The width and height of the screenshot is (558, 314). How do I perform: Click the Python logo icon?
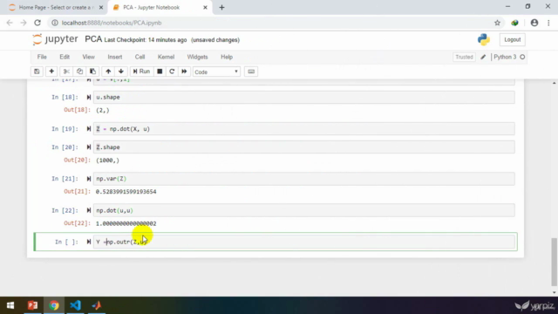click(x=484, y=39)
